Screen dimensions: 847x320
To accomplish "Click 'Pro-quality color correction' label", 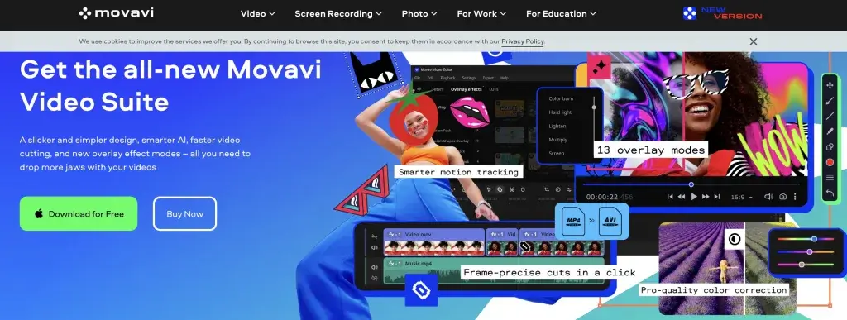I will 714,289.
